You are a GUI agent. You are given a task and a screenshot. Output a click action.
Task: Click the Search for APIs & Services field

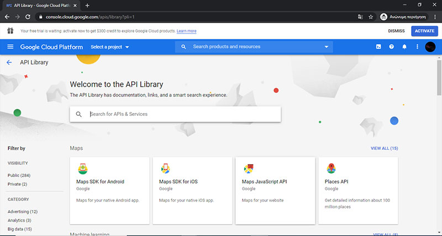(182, 114)
